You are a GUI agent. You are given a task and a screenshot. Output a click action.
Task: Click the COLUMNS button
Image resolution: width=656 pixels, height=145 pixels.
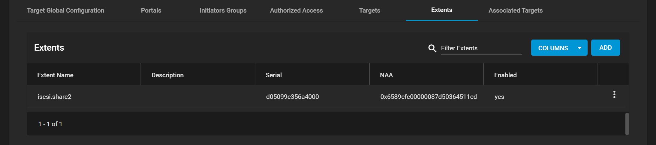tap(559, 48)
